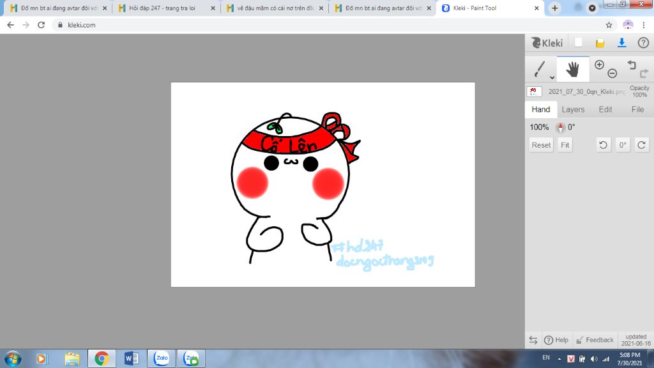Click the compass rotation indicator
The width and height of the screenshot is (654, 368).
(x=561, y=127)
